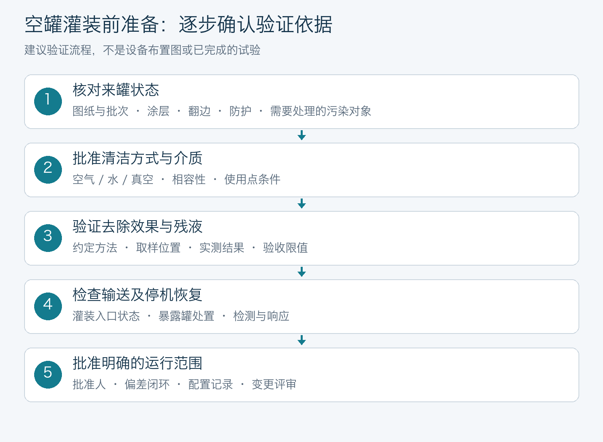Screen dimensions: 603x442
Task: Click the arrow between steps 1 and 2
Action: 301,135
